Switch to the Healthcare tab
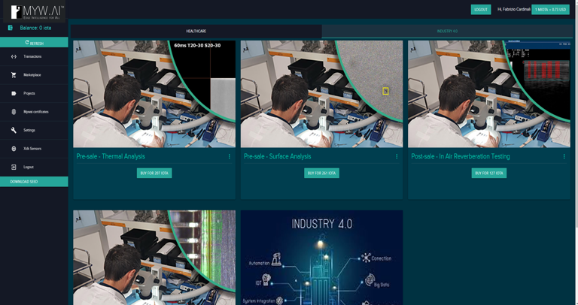 click(196, 32)
